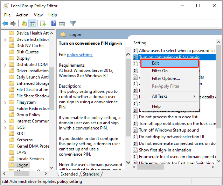Screen dimensions: 223x186
Task: Click tree pane horizontal scrollbar left arrow
Action: (x=4, y=173)
